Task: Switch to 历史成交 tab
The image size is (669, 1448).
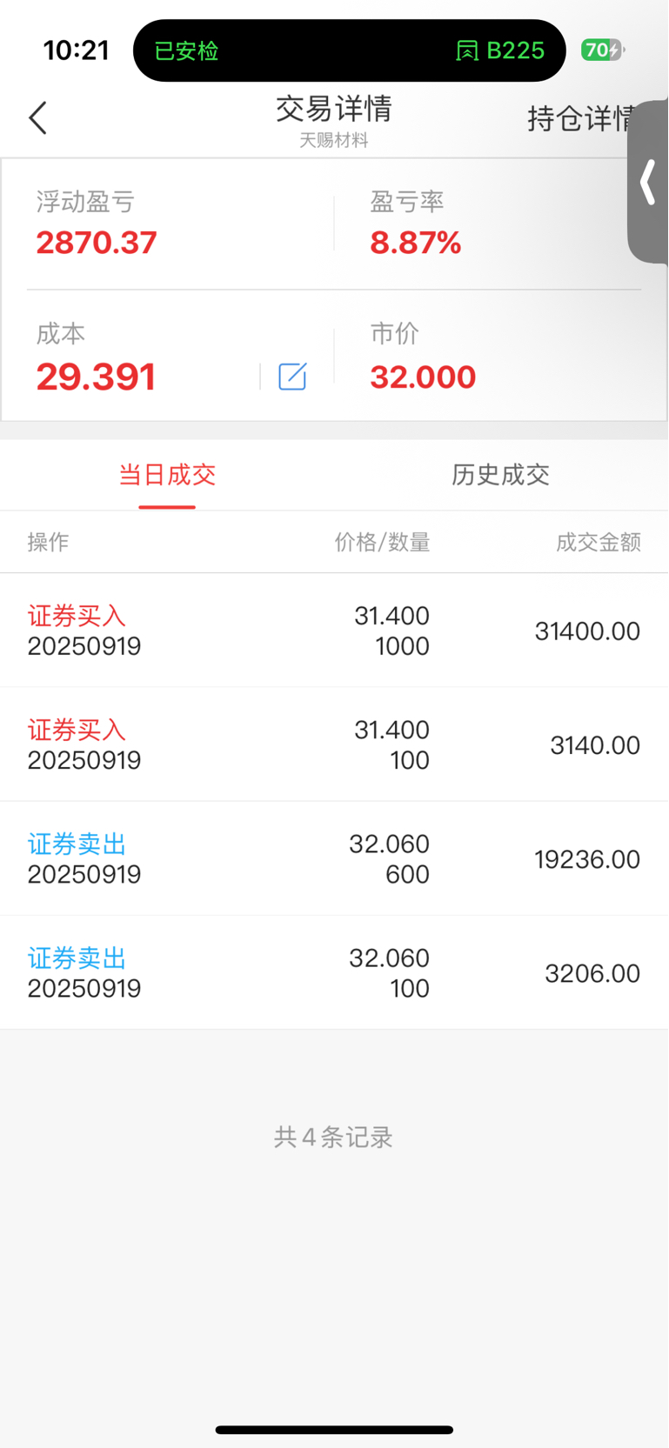Action: (x=500, y=475)
